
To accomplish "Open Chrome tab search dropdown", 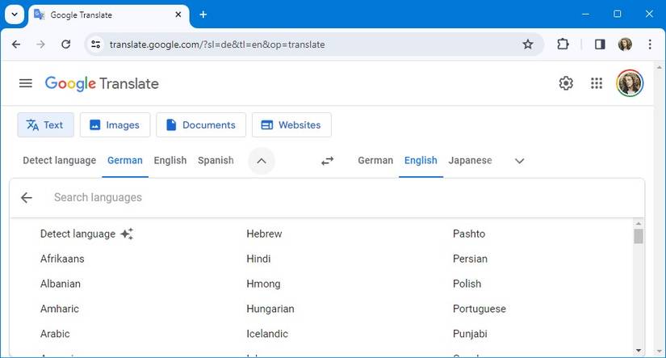I will pos(15,15).
